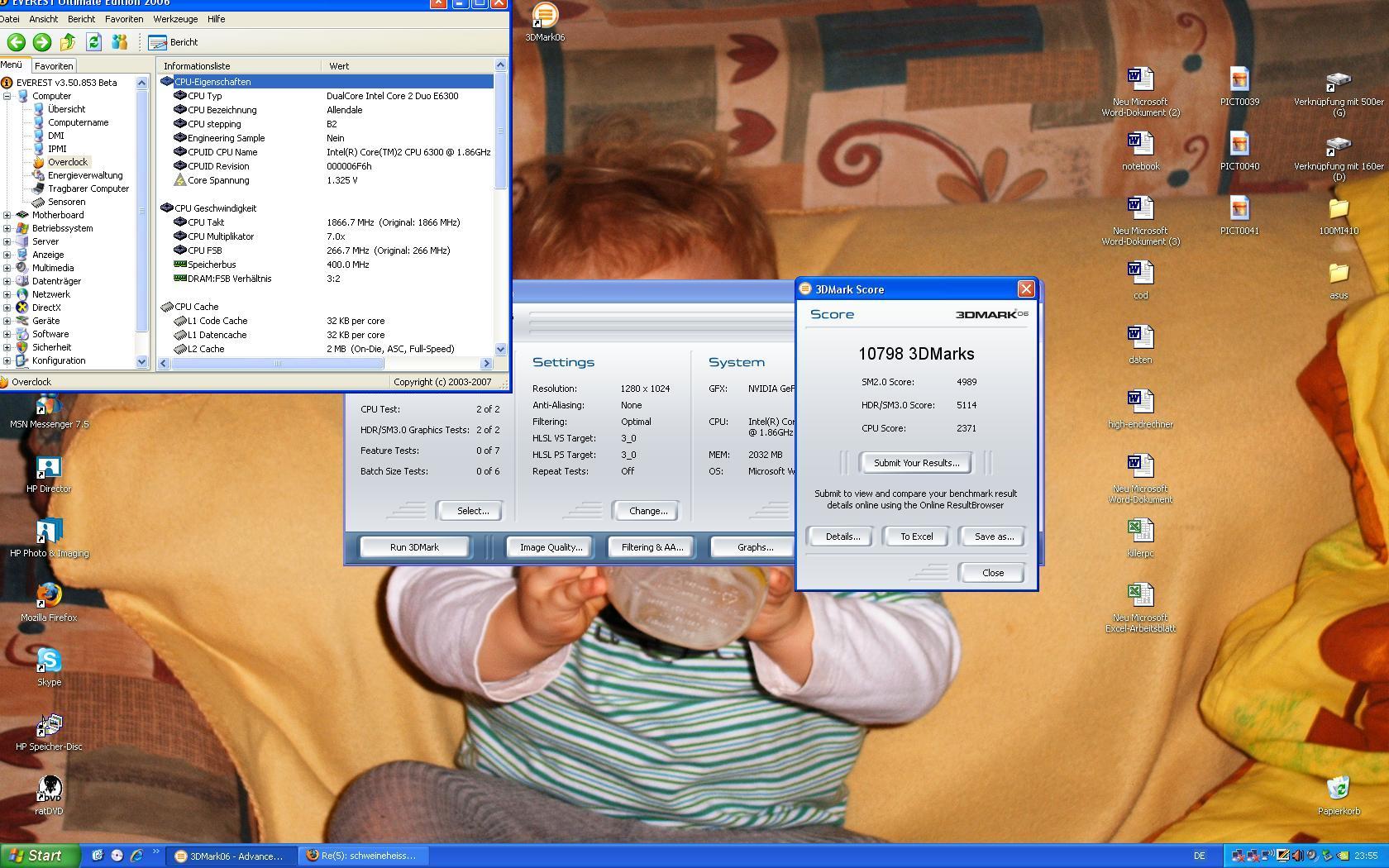
Task: Open the Werkzeuge menu
Action: [x=175, y=18]
